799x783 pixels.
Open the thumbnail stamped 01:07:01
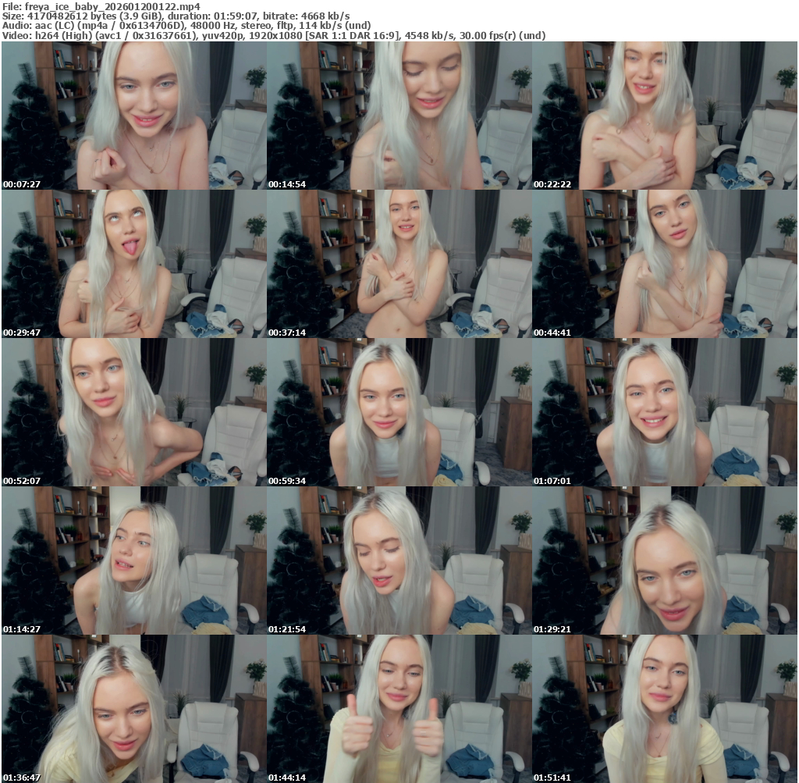[x=665, y=412]
